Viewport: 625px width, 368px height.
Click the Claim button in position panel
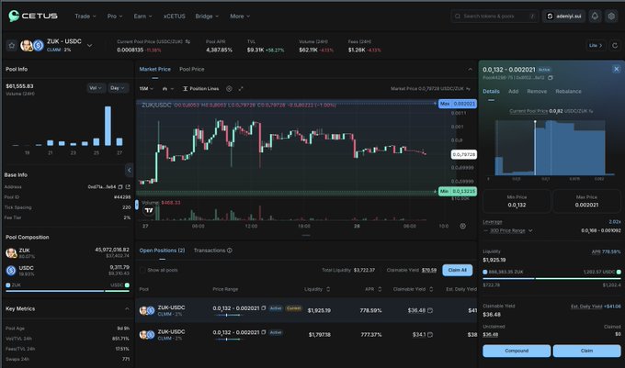tap(586, 351)
